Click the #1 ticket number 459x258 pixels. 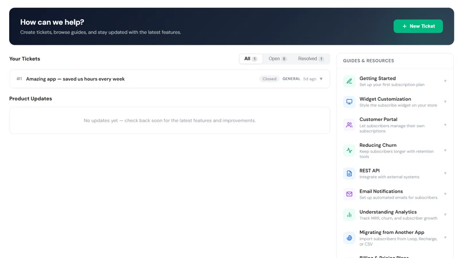[20, 79]
